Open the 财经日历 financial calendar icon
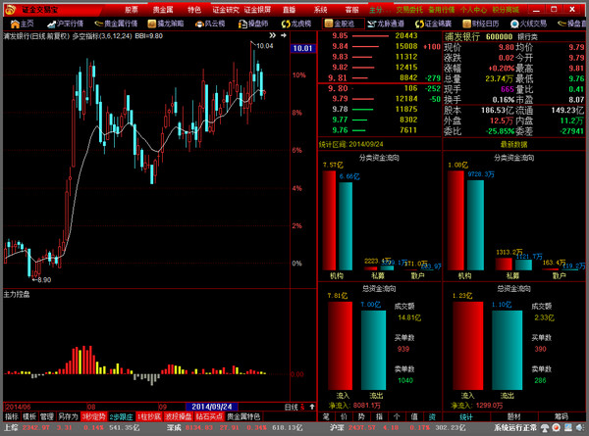 tap(481, 24)
